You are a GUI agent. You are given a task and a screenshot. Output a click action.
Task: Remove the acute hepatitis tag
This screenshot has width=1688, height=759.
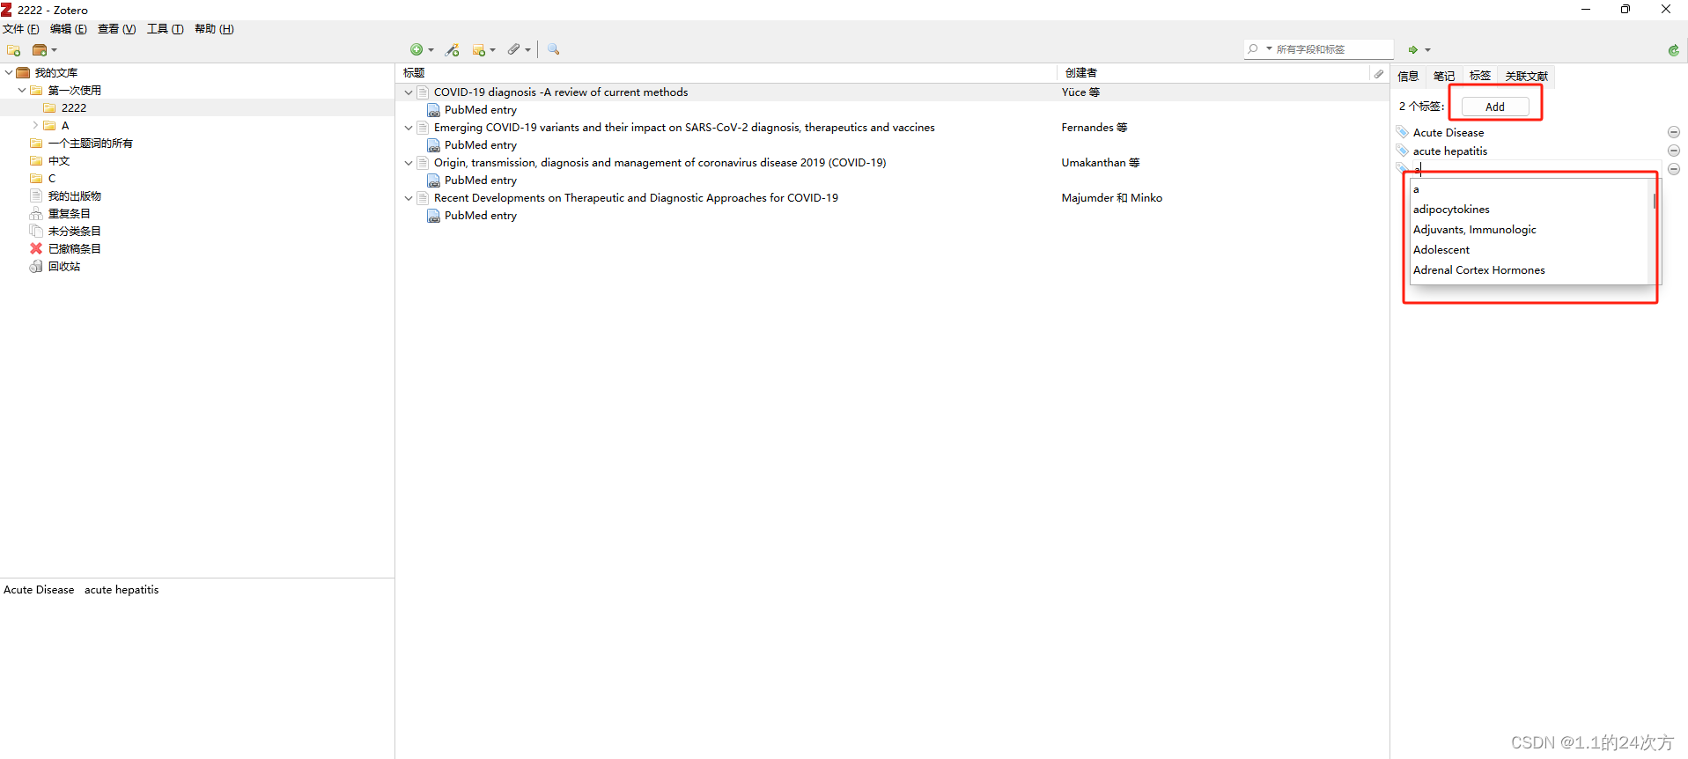(x=1674, y=151)
